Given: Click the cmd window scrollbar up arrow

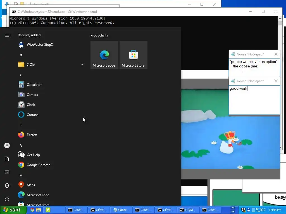Looking at the screenshot, I should pyautogui.click(x=280, y=18).
